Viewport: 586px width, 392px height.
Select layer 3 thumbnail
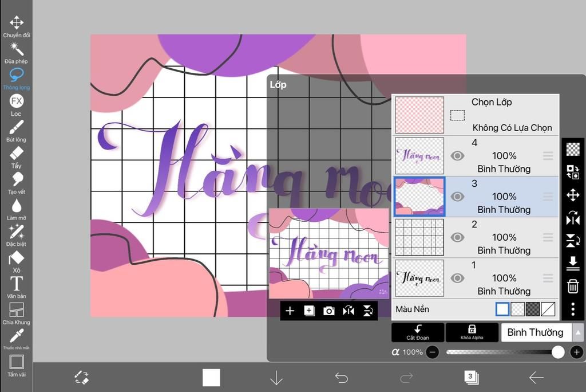(419, 197)
